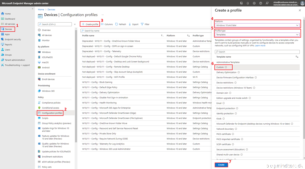
Task: Click info icon next to Endpoint protection
Action: 237,108
